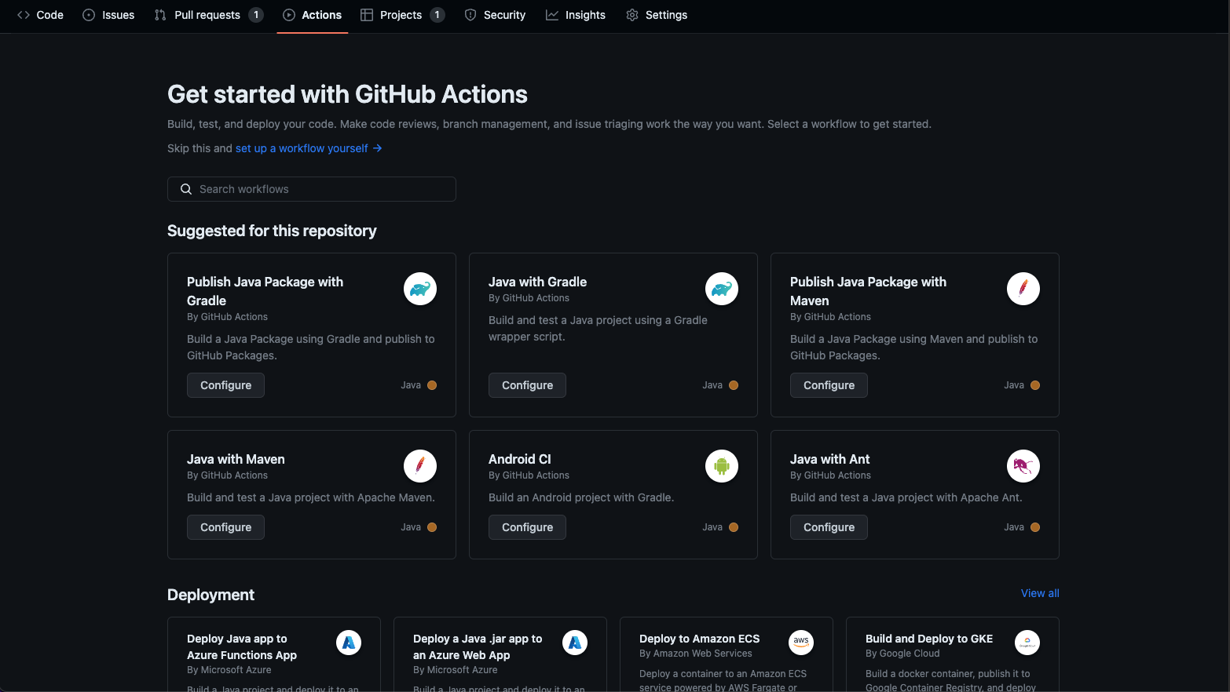Click Gradle logo on Publish Java Package with Gradle
This screenshot has width=1230, height=692.
(x=420, y=289)
